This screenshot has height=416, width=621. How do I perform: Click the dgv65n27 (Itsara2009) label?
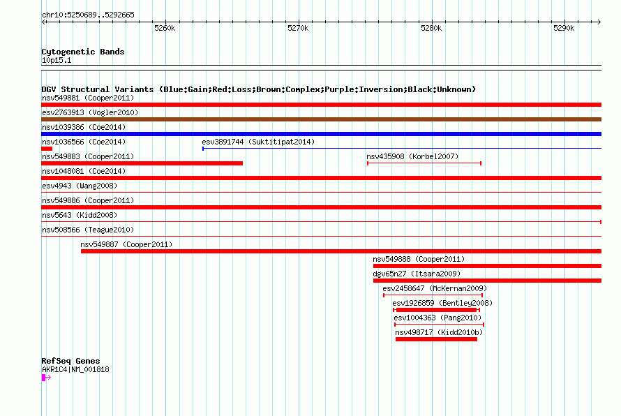417,274
